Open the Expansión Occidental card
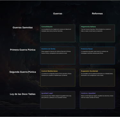 click(x=97, y=78)
